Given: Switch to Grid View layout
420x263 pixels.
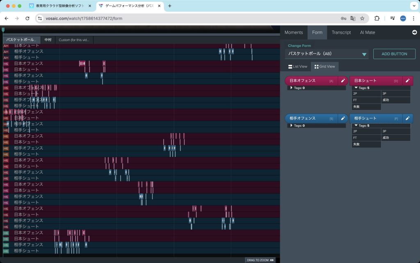Looking at the screenshot, I should coord(324,66).
